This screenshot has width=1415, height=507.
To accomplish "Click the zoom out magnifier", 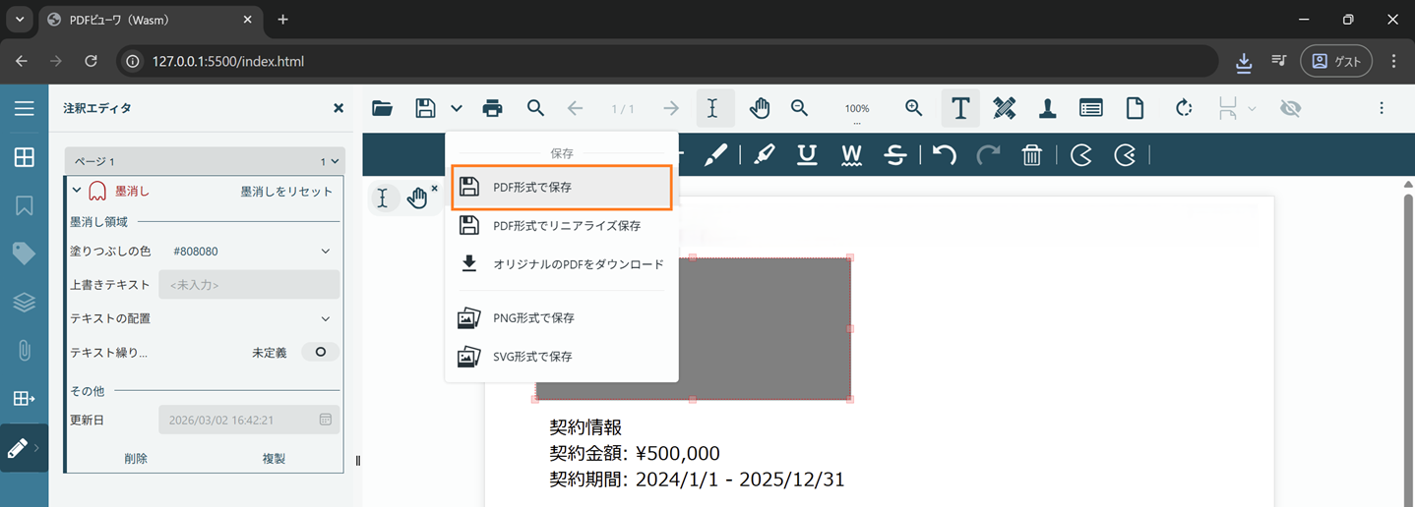I will [x=800, y=108].
